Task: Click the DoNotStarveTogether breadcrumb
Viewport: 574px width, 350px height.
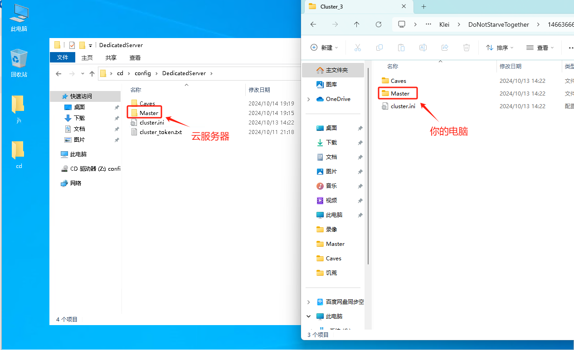Action: pos(499,24)
